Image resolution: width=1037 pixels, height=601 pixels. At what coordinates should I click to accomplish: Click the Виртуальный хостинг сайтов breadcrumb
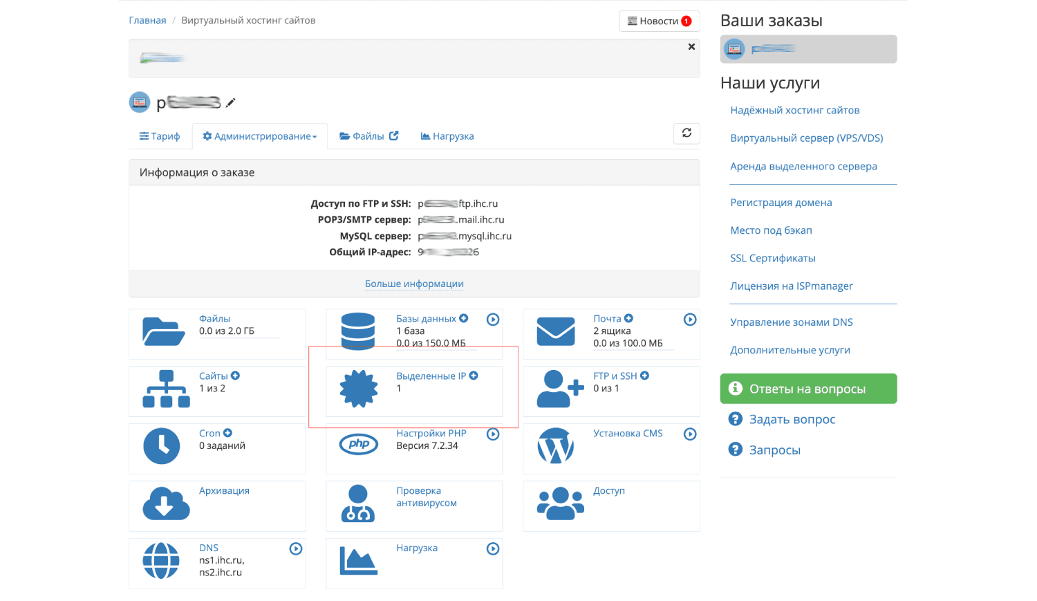(x=248, y=21)
